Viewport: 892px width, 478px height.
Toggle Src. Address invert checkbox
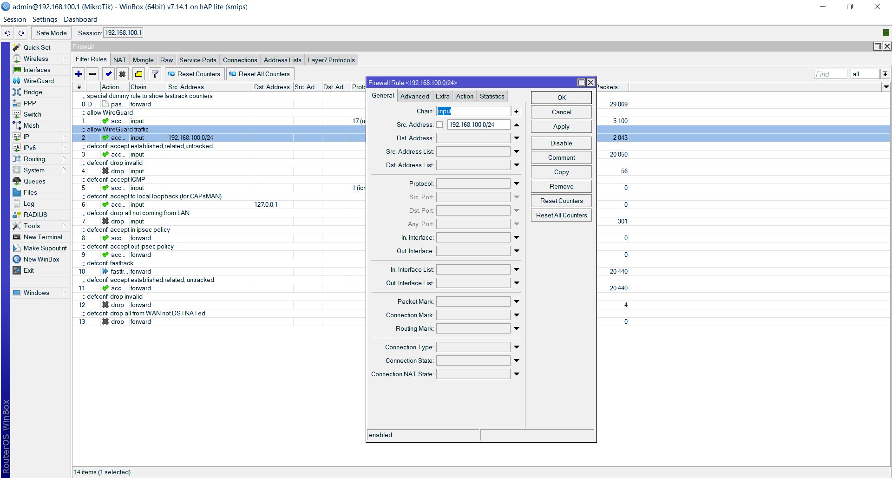[439, 124]
